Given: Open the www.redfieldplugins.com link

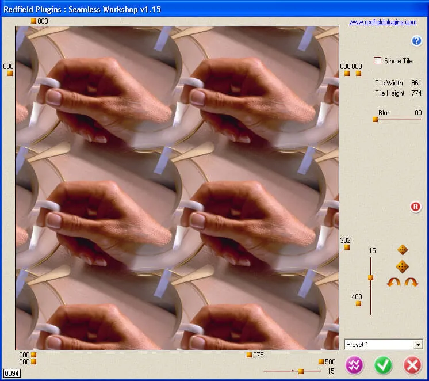Looking at the screenshot, I should 382,22.
